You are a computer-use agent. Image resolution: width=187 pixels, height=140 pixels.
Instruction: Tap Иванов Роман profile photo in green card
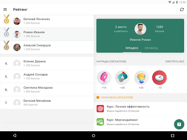point(140,29)
